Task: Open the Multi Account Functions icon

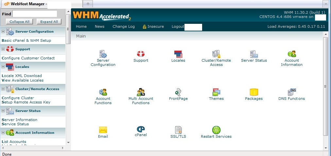Action: click(141, 92)
